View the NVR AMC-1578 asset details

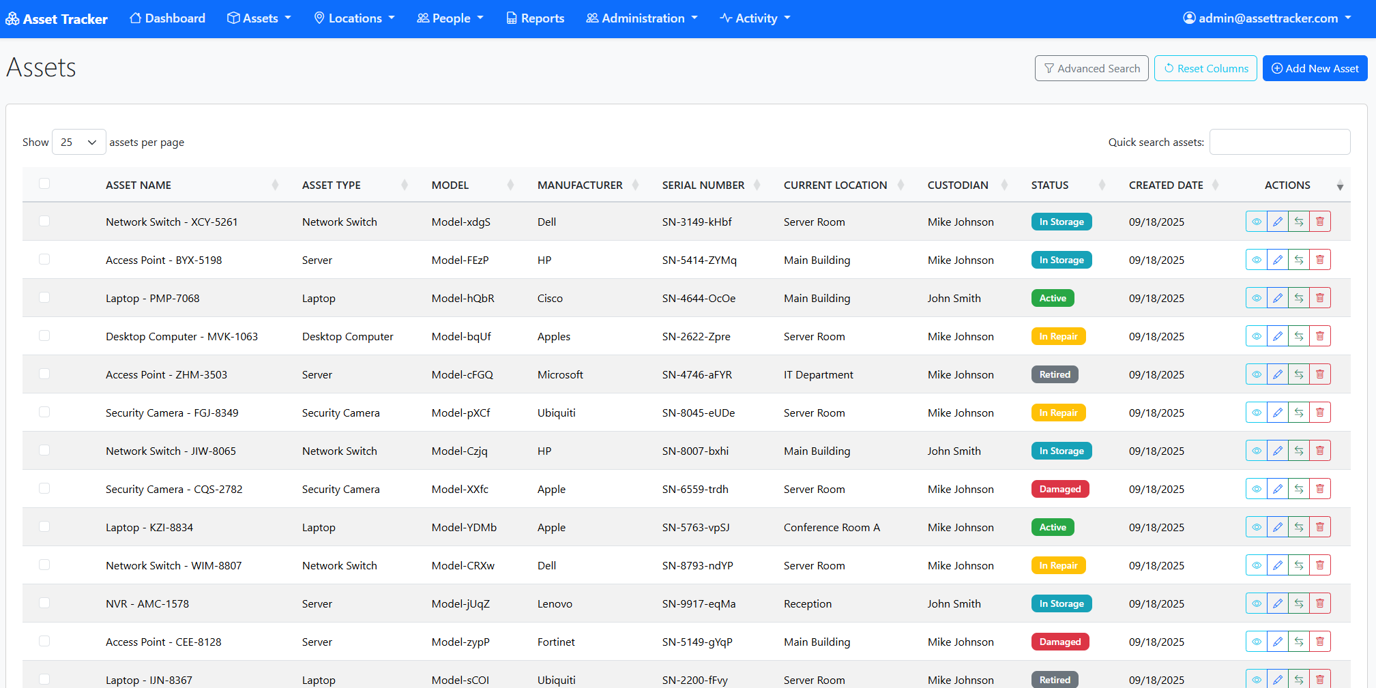click(x=1257, y=603)
